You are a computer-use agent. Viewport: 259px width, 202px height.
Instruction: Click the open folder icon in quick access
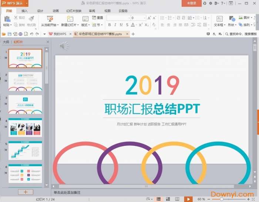click(4, 34)
